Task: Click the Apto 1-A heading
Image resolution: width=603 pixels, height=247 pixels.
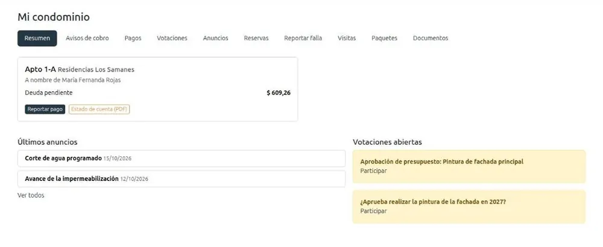Action: tap(40, 70)
